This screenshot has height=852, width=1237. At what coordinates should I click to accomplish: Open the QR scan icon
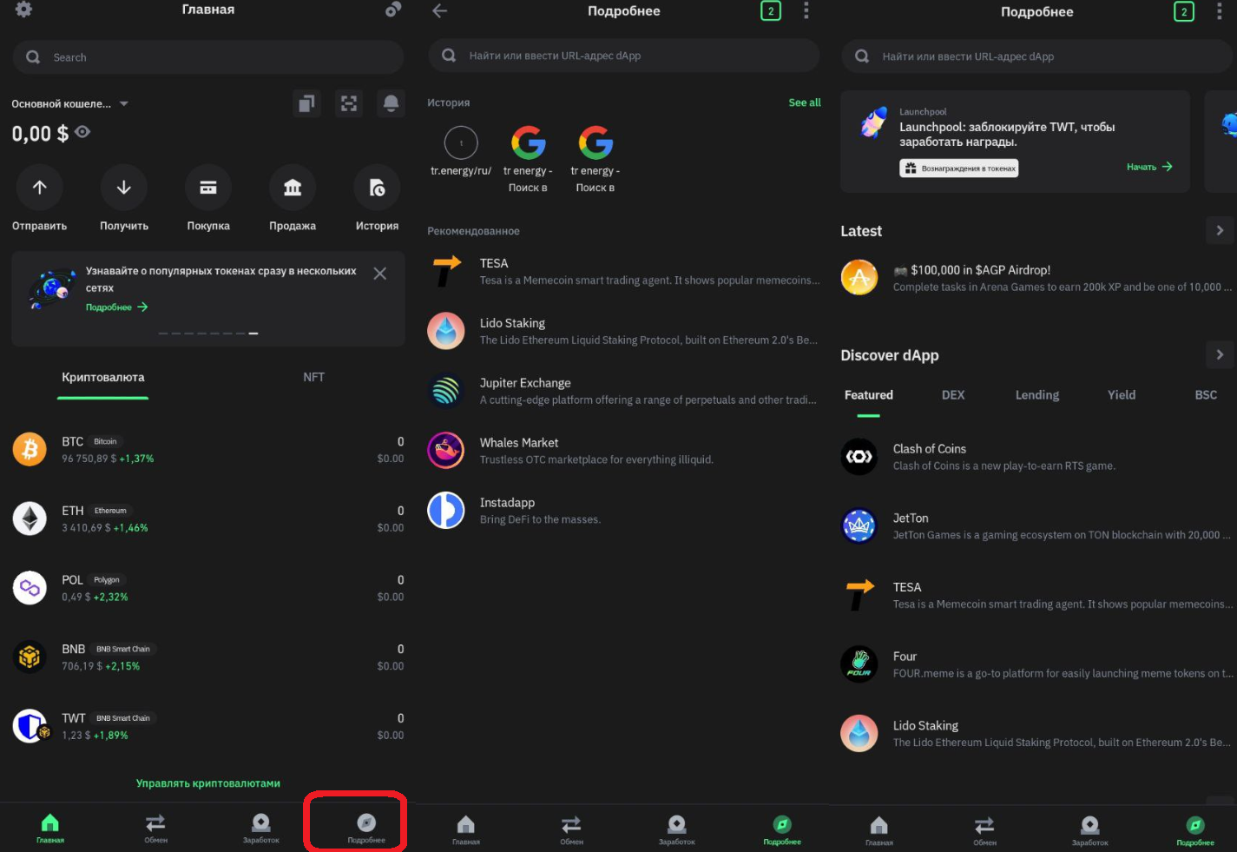coord(349,103)
